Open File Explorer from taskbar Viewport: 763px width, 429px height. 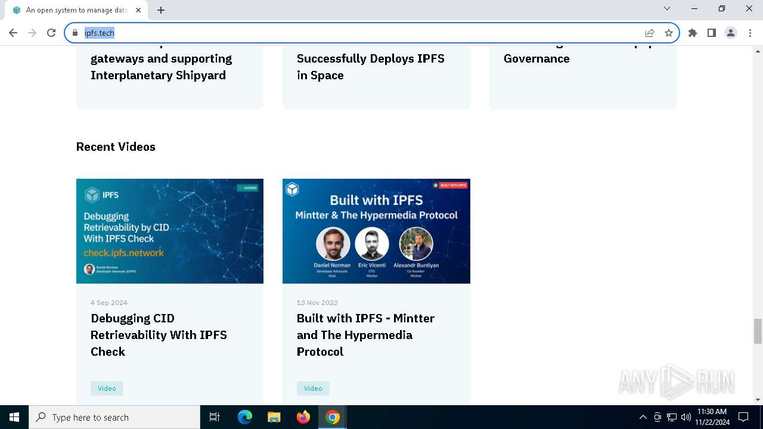(x=274, y=417)
